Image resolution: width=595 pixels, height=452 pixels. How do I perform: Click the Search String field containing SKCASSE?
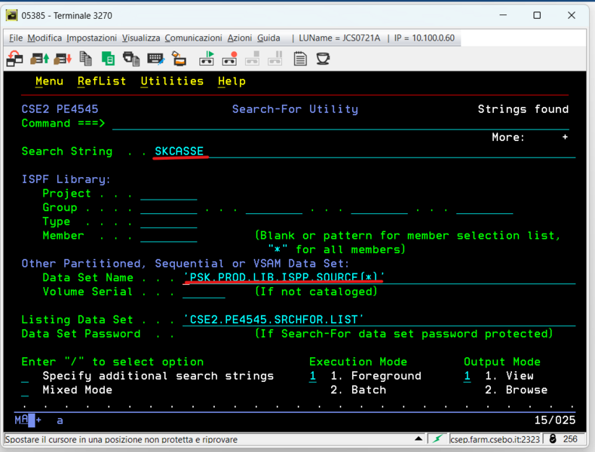tap(179, 151)
